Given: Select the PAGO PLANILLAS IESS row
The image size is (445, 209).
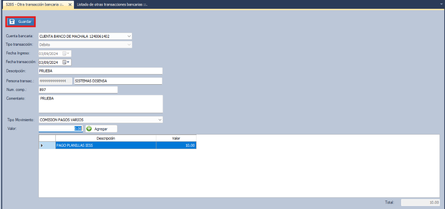Looking at the screenshot, I should [106, 146].
